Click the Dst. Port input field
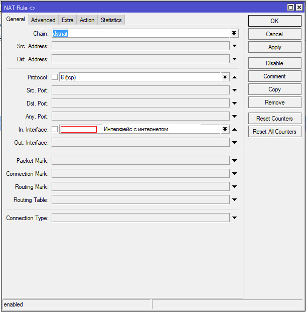The width and height of the screenshot is (306, 312). (140, 103)
